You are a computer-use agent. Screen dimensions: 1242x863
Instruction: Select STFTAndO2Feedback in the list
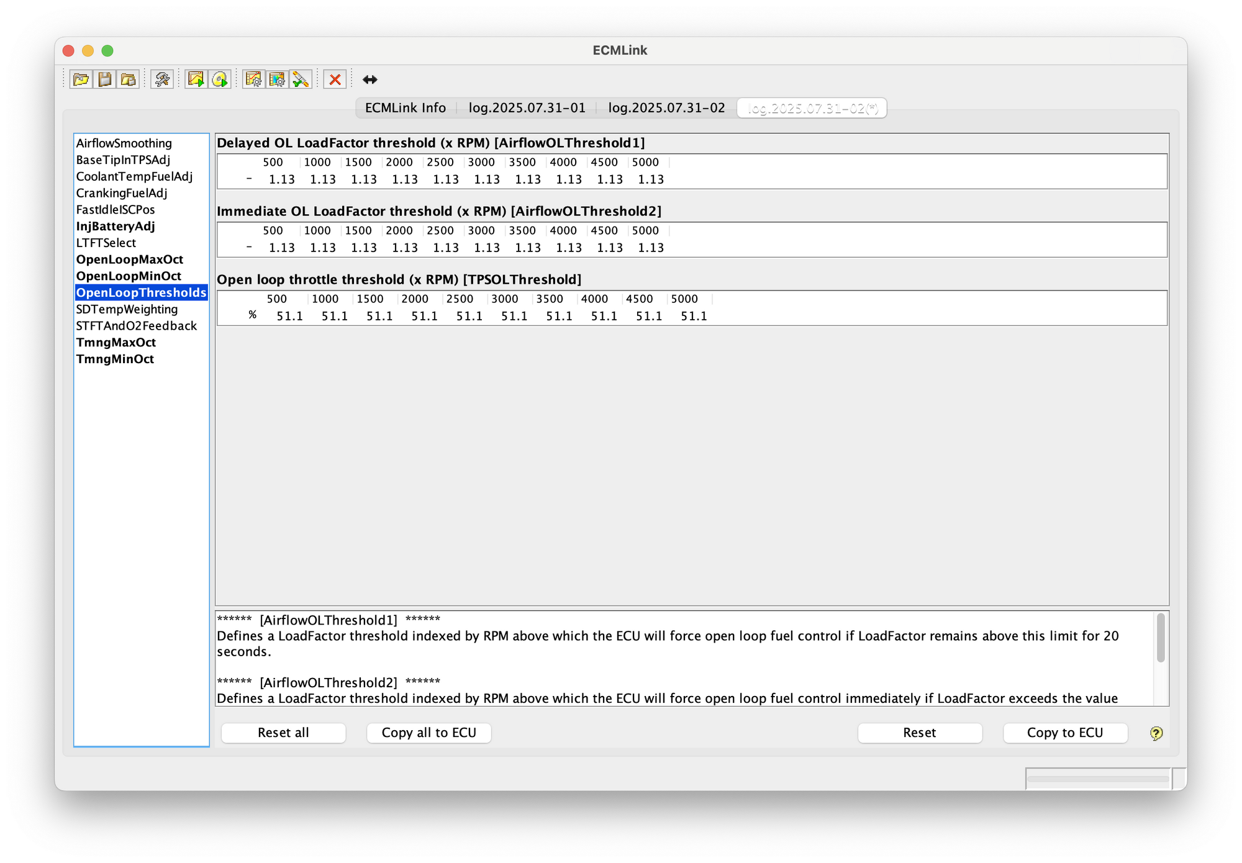142,326
